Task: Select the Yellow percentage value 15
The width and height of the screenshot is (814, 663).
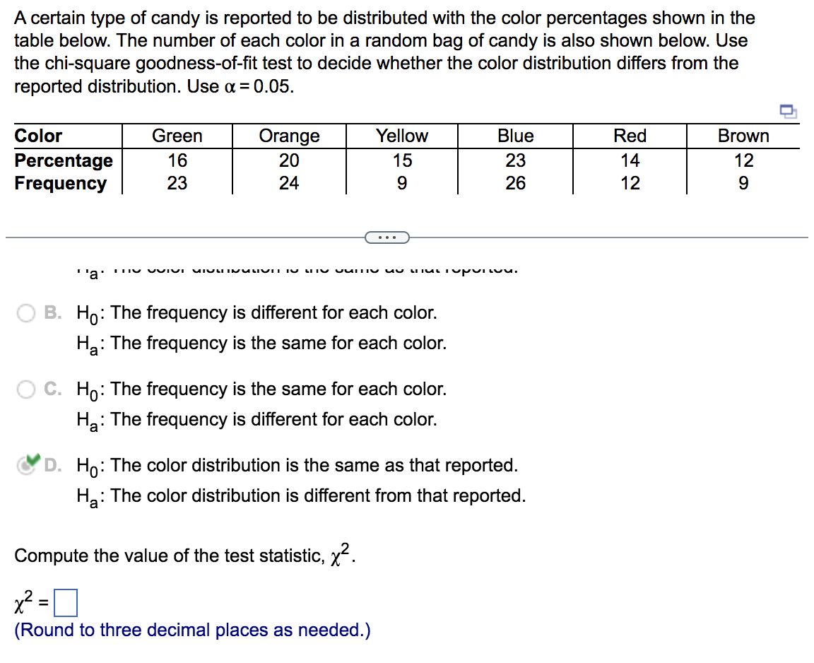Action: [401, 160]
